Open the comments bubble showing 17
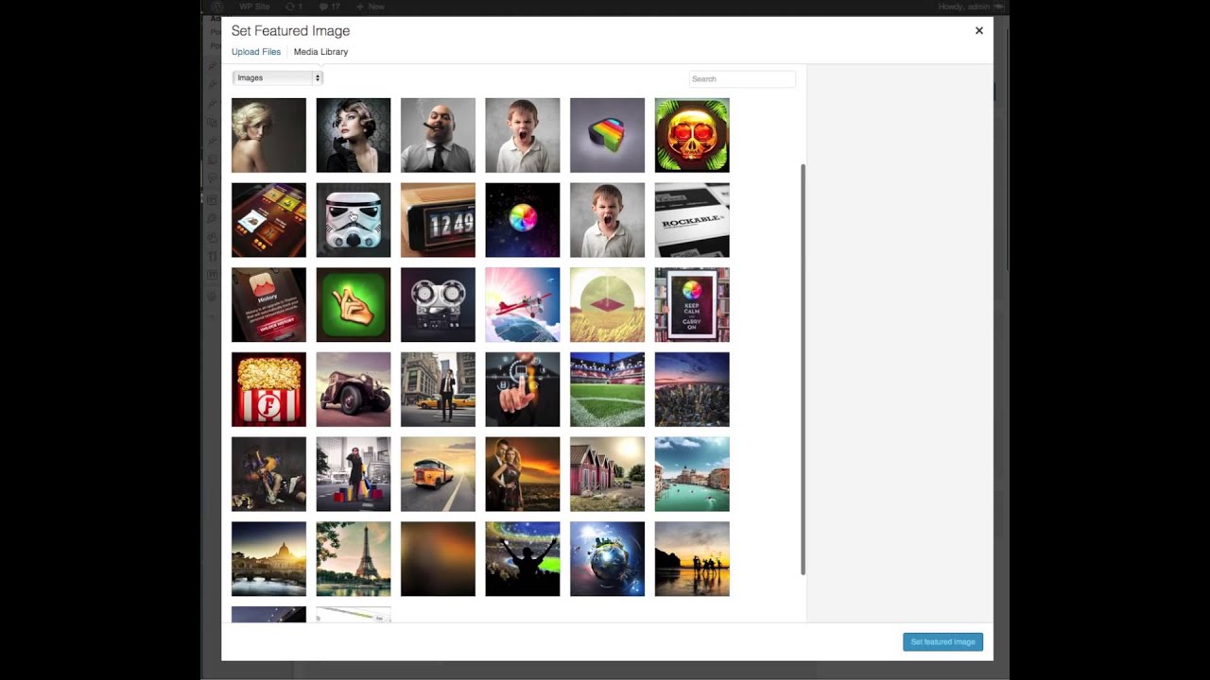The image size is (1210, 680). click(x=330, y=7)
